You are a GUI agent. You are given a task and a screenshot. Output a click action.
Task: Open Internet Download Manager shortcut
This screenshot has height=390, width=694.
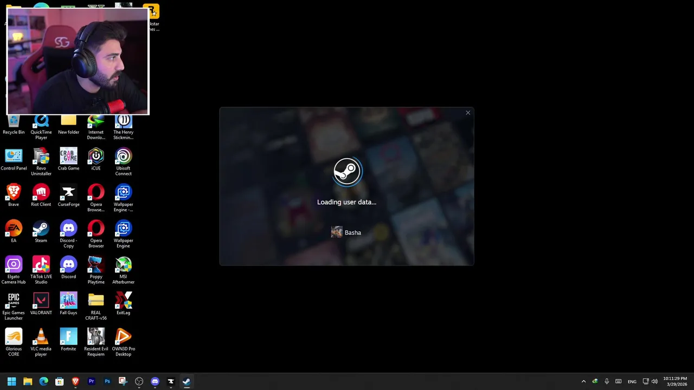pos(96,127)
